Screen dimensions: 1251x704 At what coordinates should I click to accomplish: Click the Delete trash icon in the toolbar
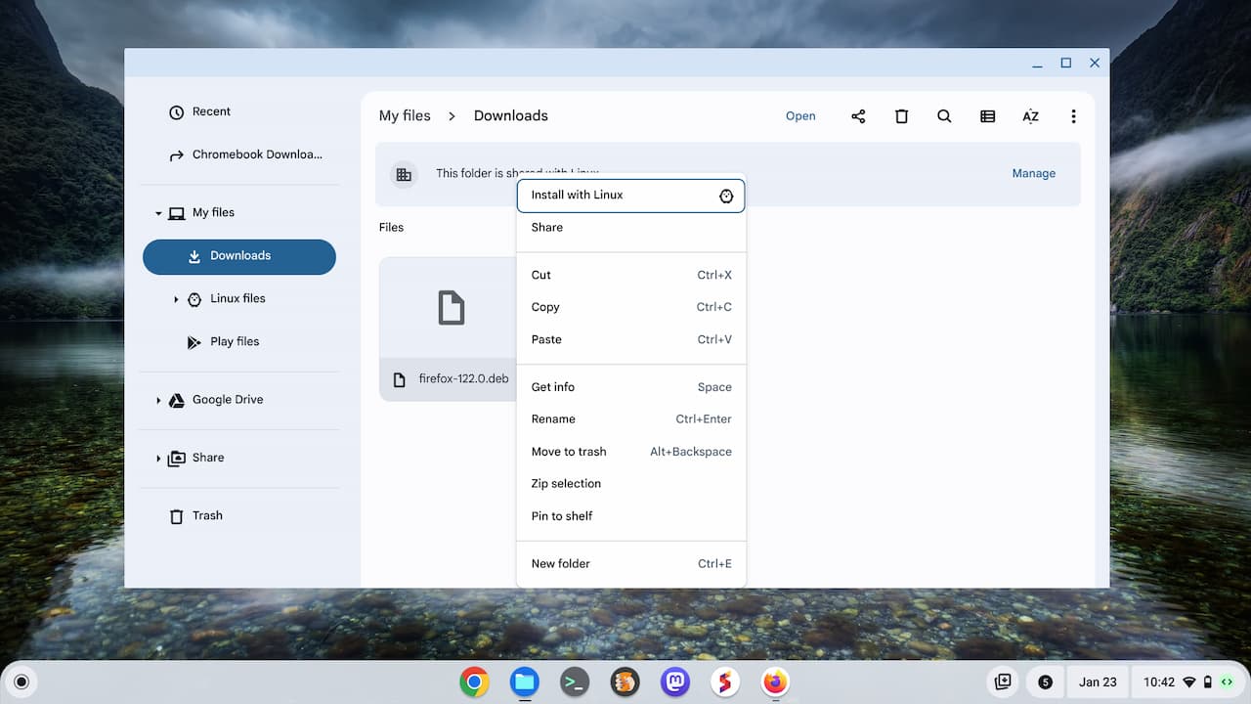click(901, 116)
